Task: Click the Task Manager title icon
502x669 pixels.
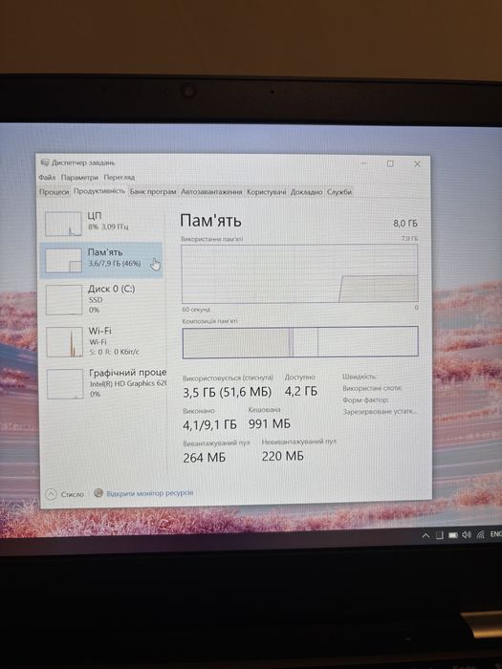Action: pos(45,162)
